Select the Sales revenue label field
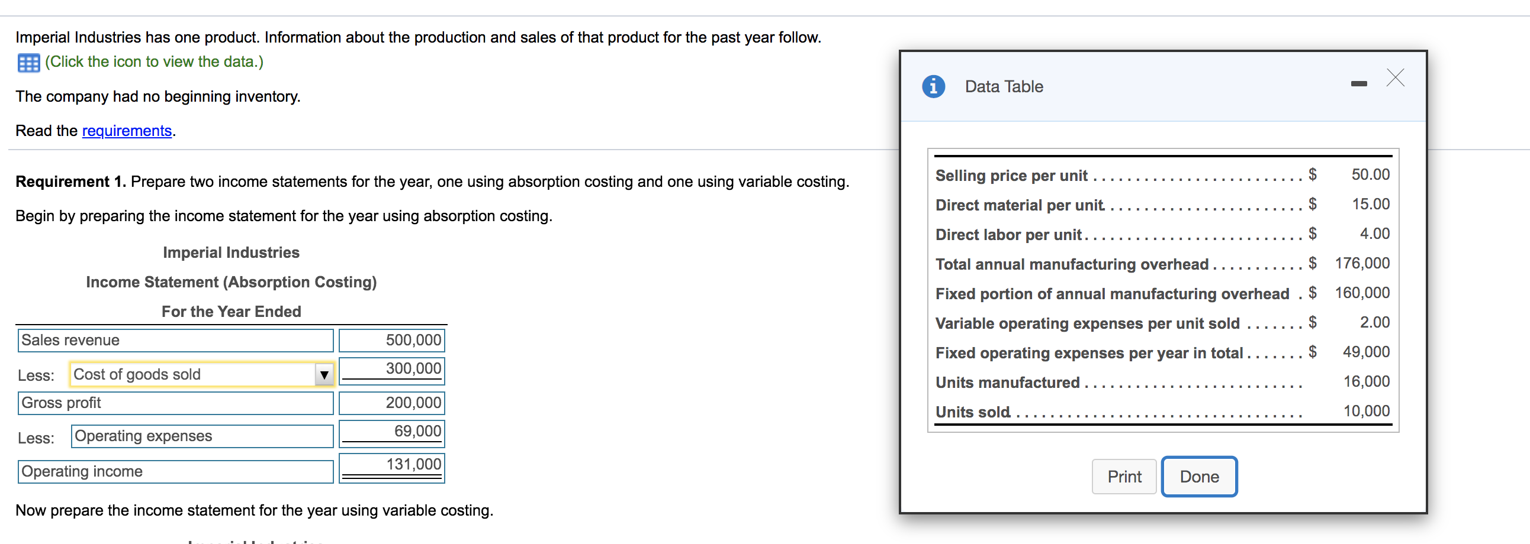The height and width of the screenshot is (544, 1530). pos(175,340)
